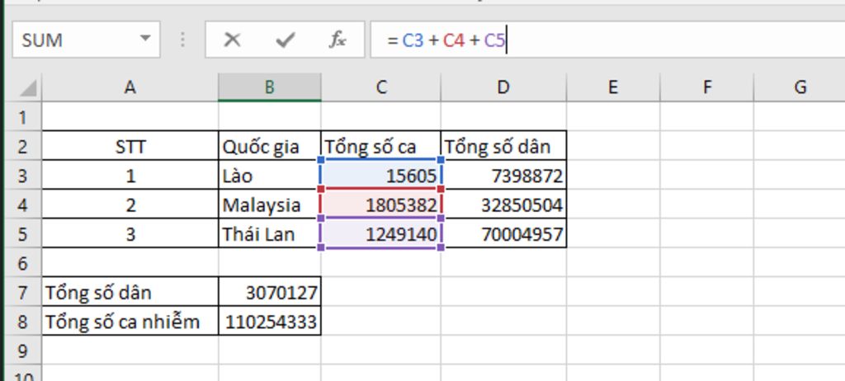Select column C header
This screenshot has height=381, width=845.
[x=381, y=87]
